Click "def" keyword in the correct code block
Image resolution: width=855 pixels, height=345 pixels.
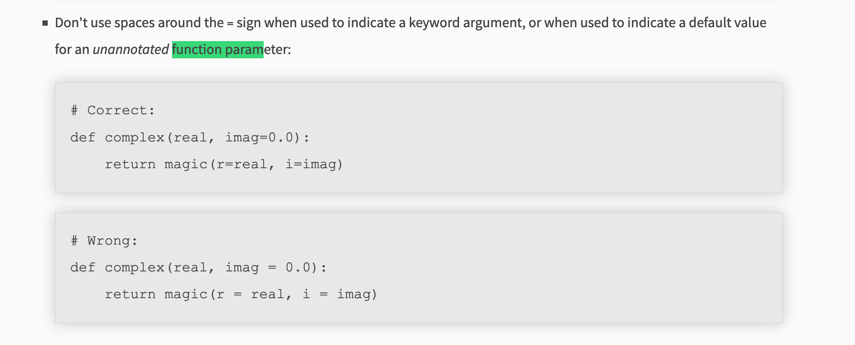coord(83,138)
